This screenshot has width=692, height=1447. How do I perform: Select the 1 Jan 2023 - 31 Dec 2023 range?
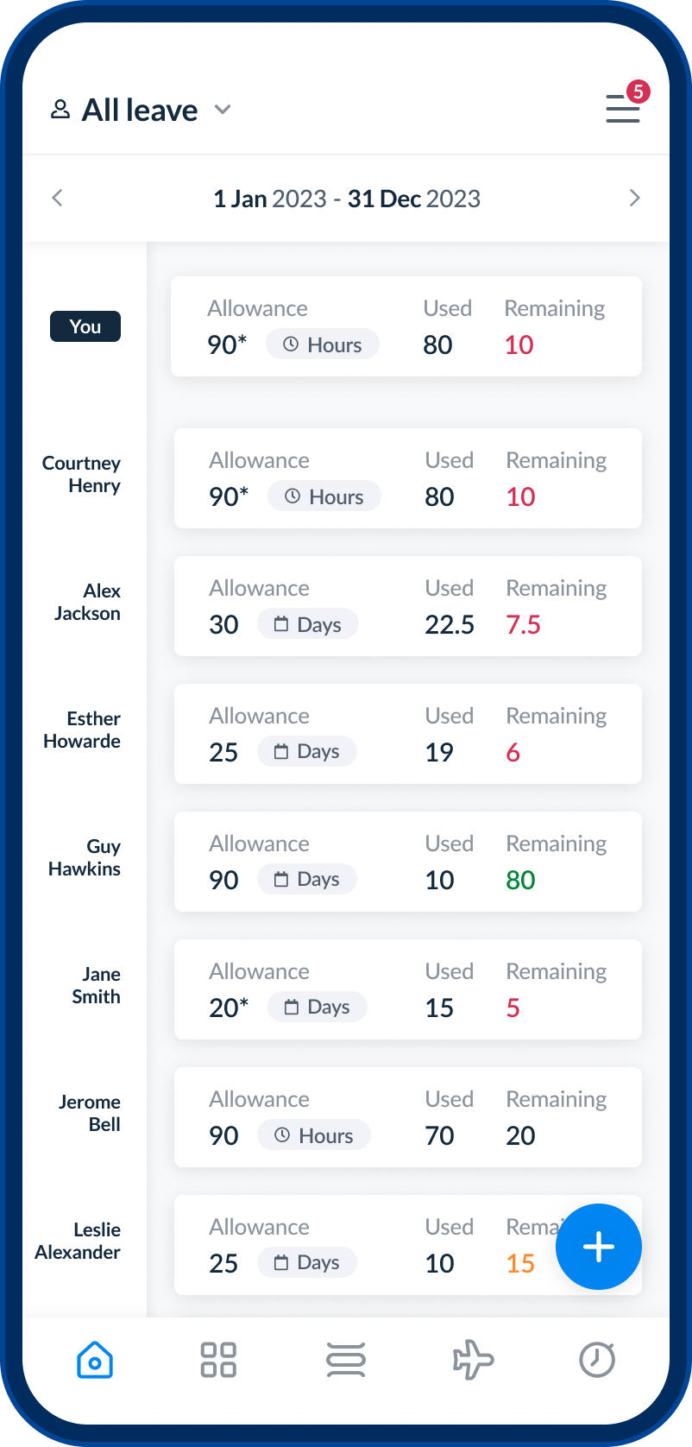[347, 199]
